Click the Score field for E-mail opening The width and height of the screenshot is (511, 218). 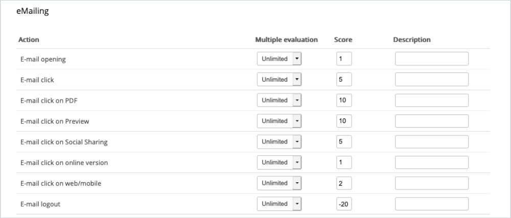[x=344, y=59]
